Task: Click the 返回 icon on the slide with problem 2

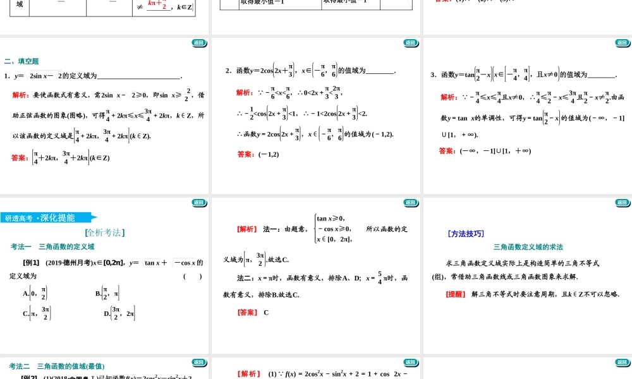Action: 411,44
